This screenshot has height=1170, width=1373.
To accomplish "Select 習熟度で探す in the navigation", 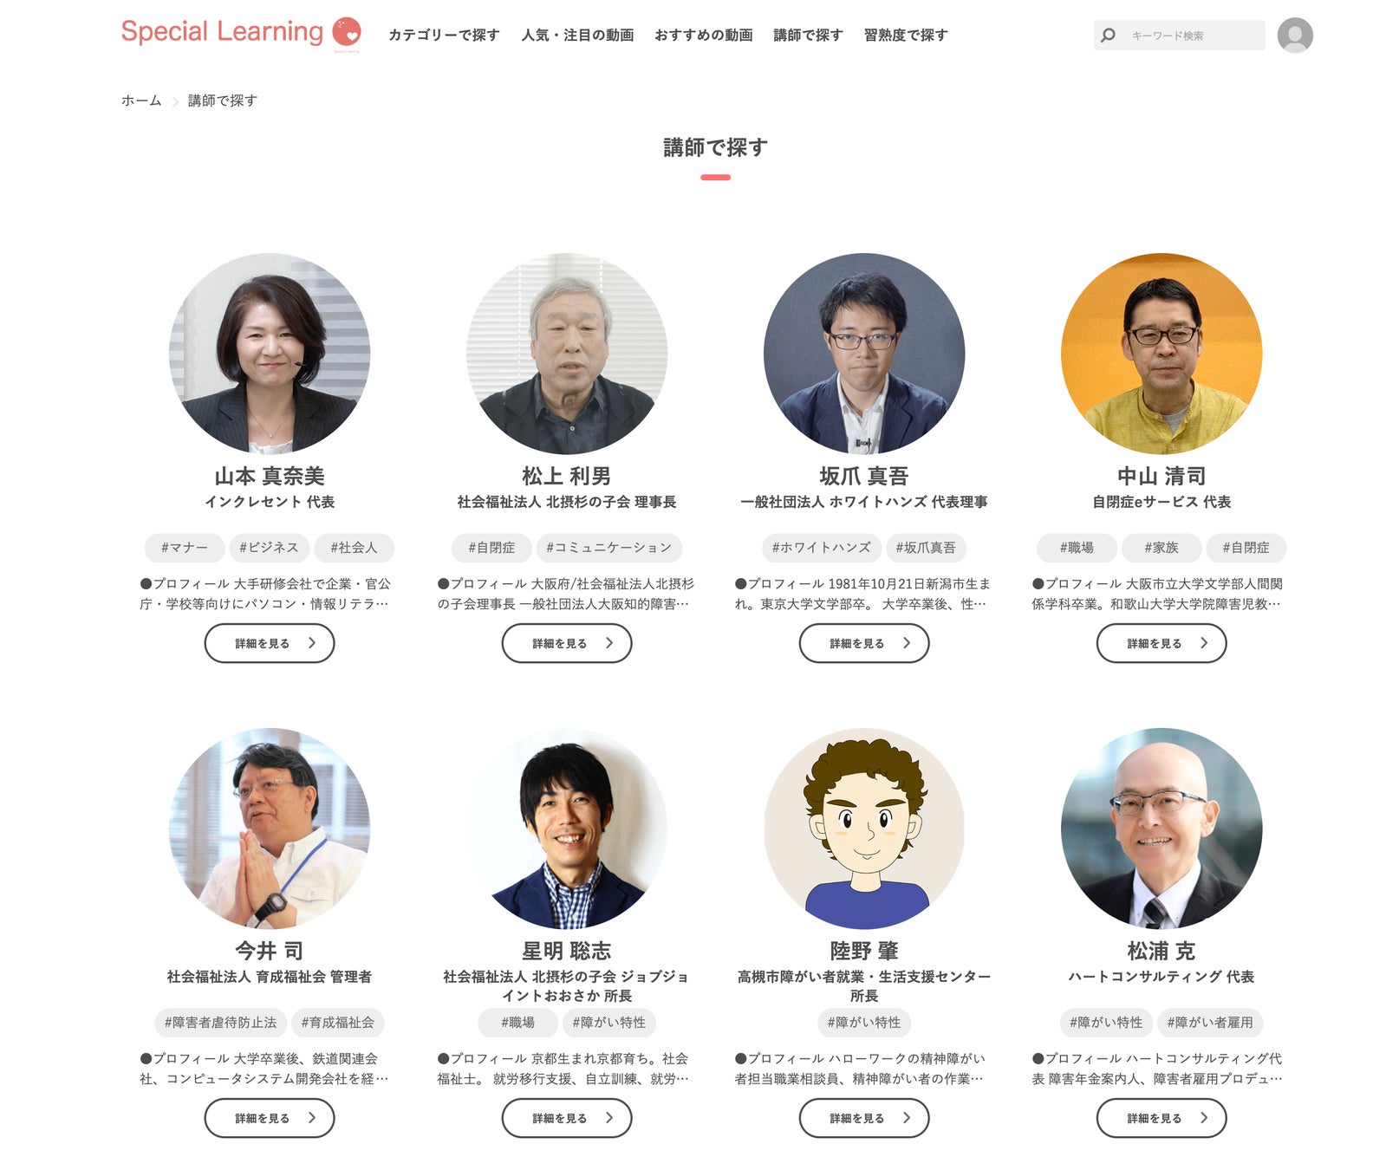I will pyautogui.click(x=906, y=36).
